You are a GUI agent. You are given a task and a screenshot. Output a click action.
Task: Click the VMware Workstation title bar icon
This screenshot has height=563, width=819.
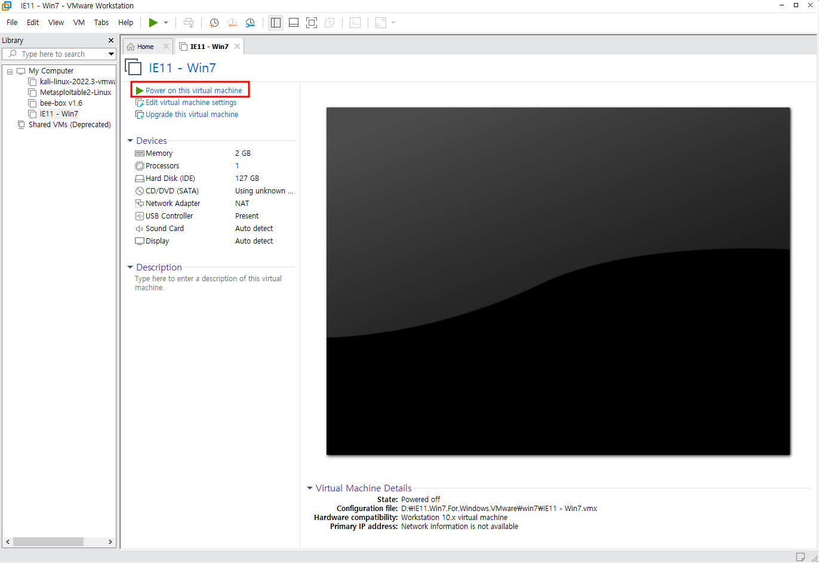(7, 6)
